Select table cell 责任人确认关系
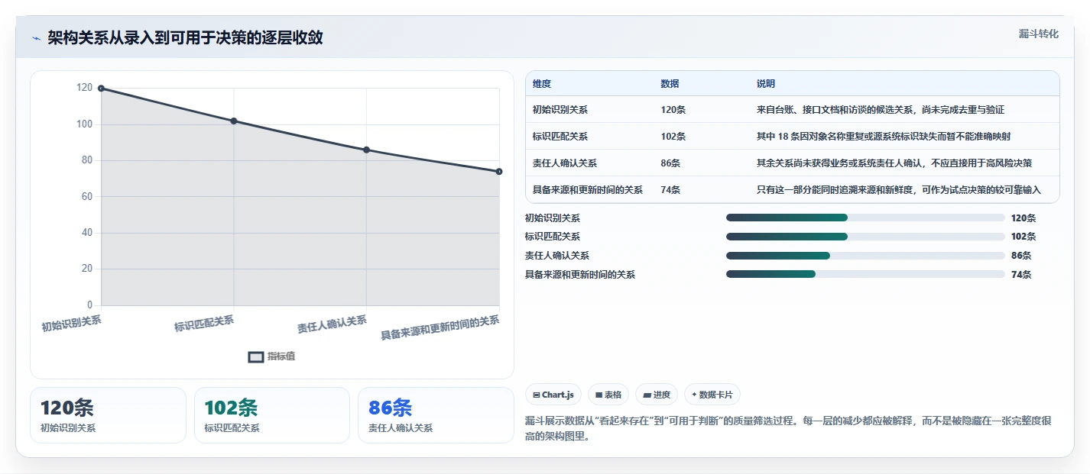1090x474 pixels. coord(565,163)
